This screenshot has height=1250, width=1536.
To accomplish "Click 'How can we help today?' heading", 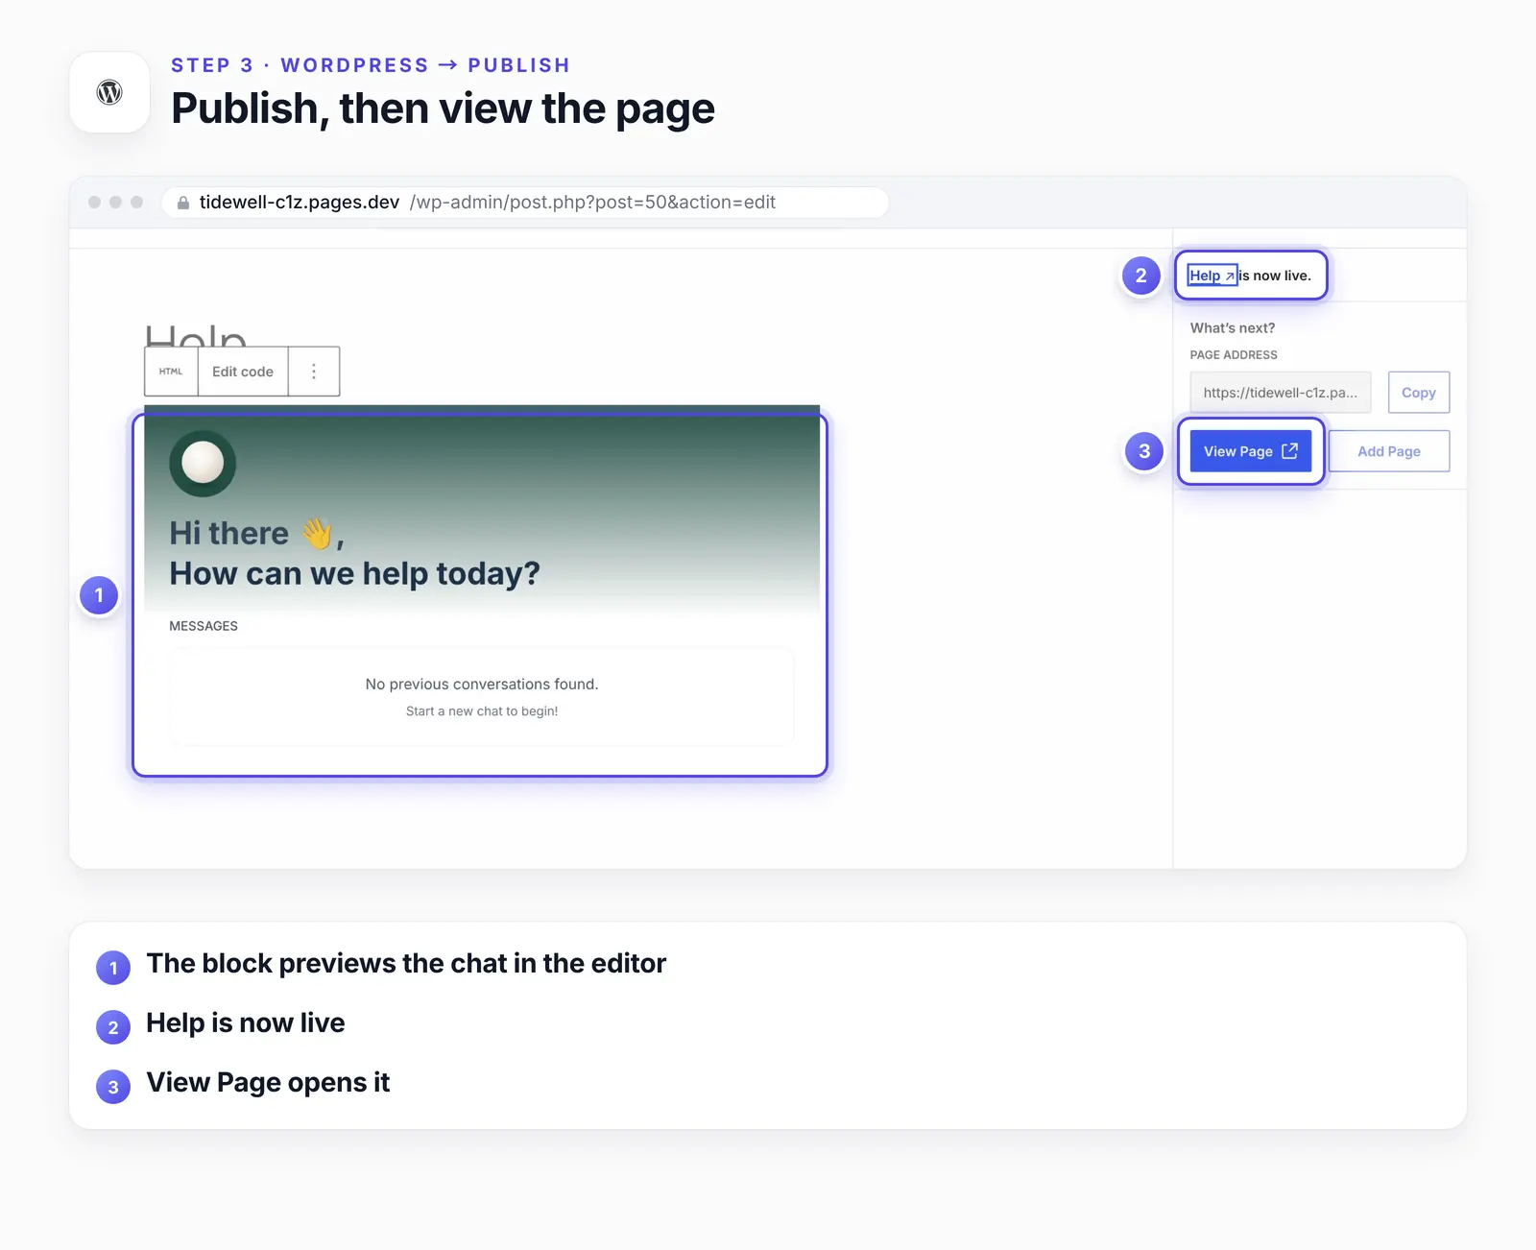I will (x=354, y=574).
